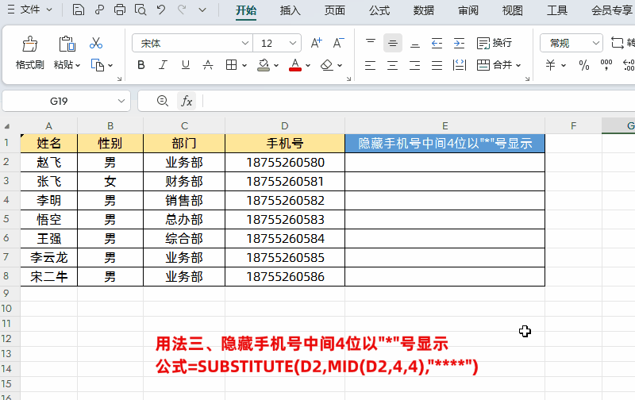Viewport: 635px width, 400px height.
Task: Click the formula bar input
Action: (x=418, y=101)
